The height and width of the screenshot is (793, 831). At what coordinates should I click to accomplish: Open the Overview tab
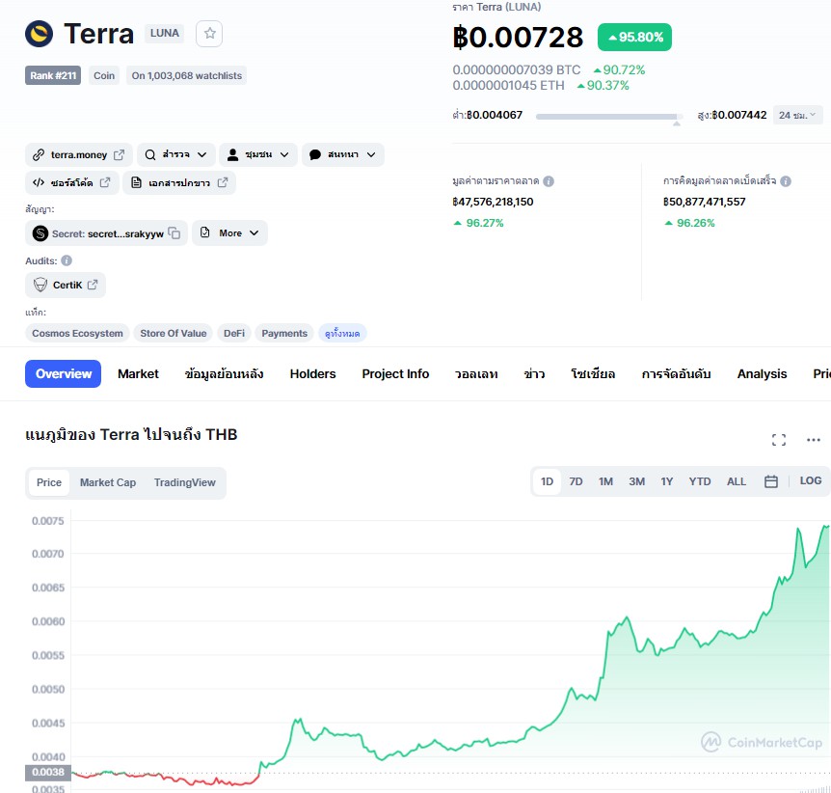click(63, 374)
